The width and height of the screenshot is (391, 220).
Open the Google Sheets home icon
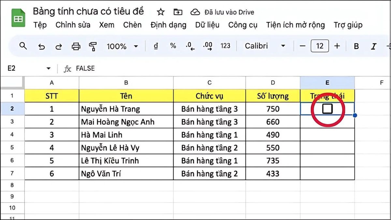click(18, 18)
